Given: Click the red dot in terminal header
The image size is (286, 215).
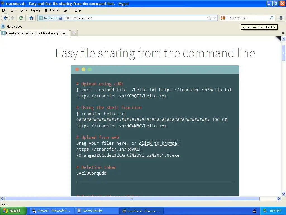Looking at the screenshot, I should (x=77, y=69).
